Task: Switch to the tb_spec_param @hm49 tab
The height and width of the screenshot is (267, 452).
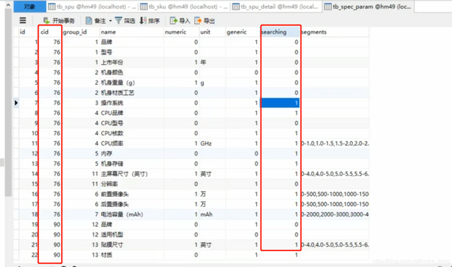Action: click(x=368, y=7)
